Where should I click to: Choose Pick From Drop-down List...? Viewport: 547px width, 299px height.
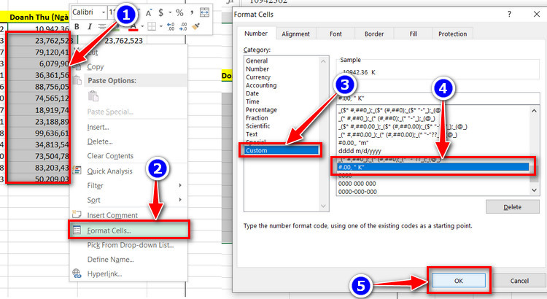pos(131,245)
